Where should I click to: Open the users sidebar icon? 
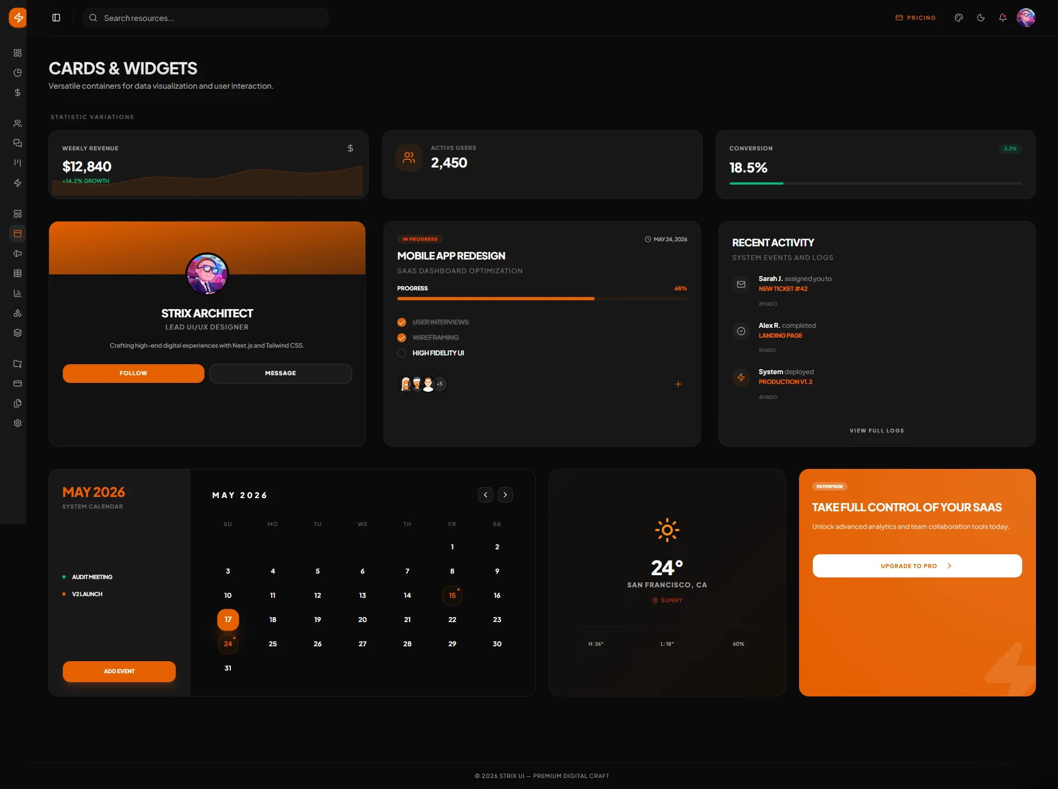point(18,123)
